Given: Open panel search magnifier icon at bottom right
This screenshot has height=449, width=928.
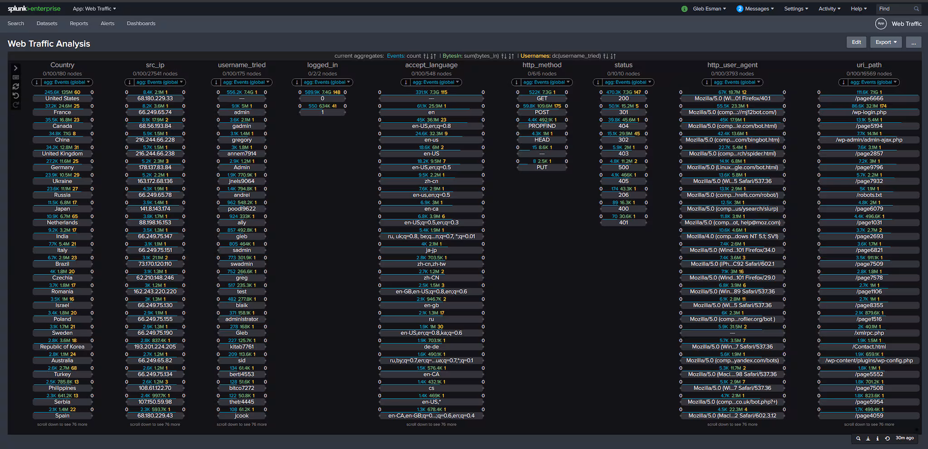Looking at the screenshot, I should tap(858, 438).
